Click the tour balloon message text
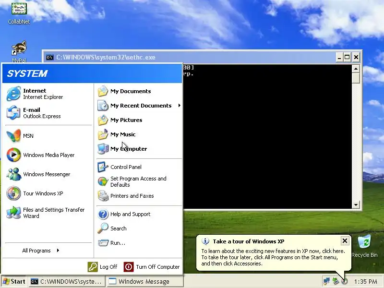 tap(273, 257)
